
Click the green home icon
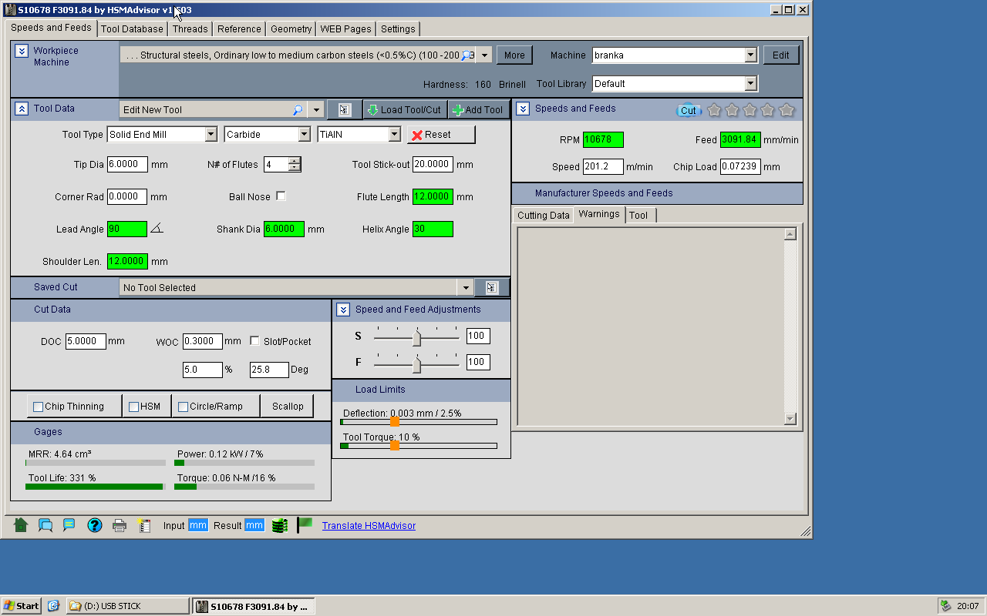pyautogui.click(x=21, y=525)
